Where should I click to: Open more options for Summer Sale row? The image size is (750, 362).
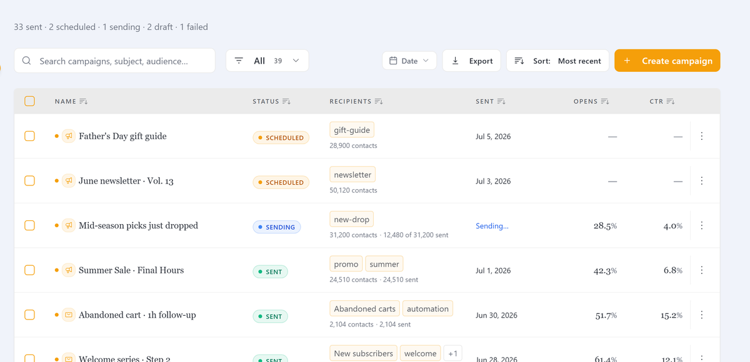point(702,270)
